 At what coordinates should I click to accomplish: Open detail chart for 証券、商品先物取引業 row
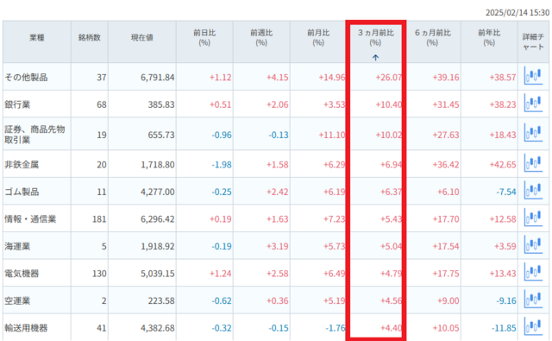tap(533, 133)
